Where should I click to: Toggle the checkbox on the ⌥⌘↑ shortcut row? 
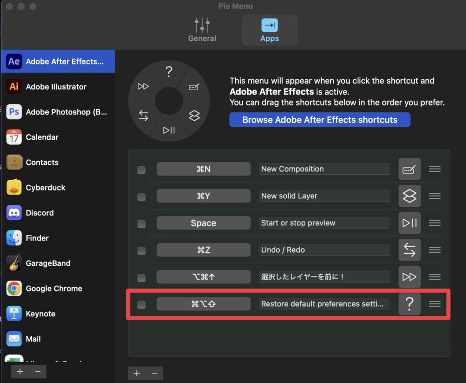tap(142, 277)
